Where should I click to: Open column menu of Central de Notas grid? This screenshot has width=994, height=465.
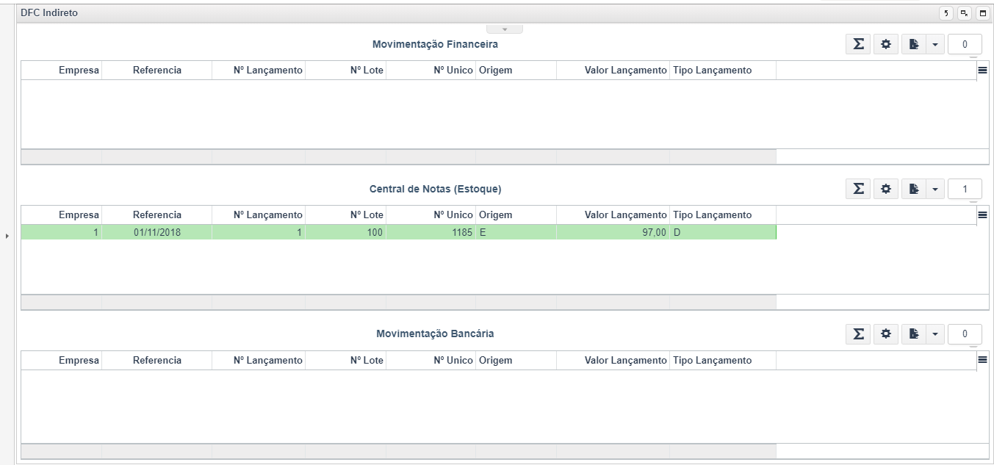[x=982, y=215]
